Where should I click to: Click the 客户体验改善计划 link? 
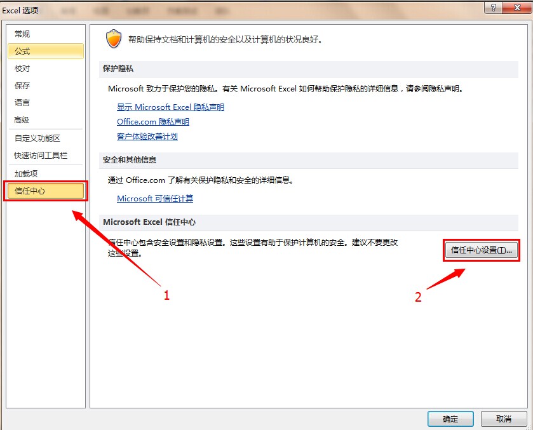(147, 137)
